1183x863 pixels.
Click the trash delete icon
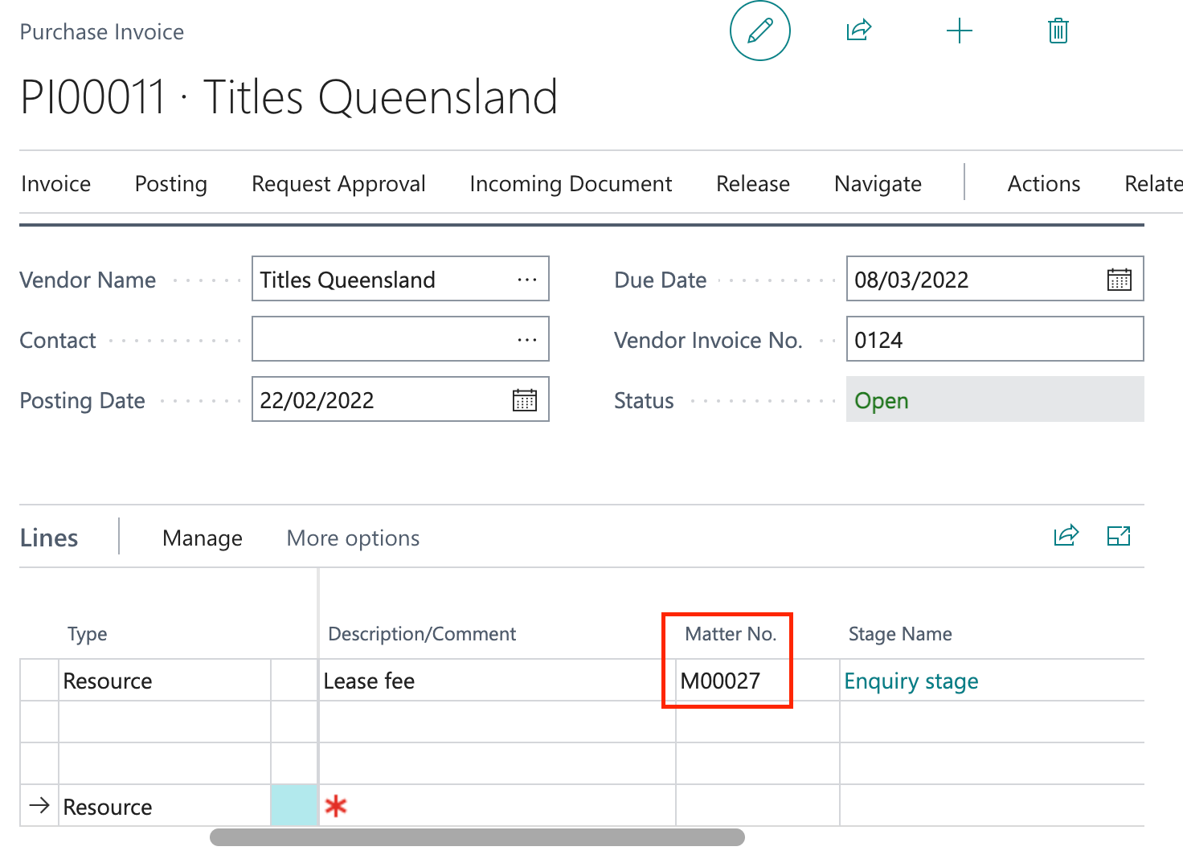click(1058, 31)
